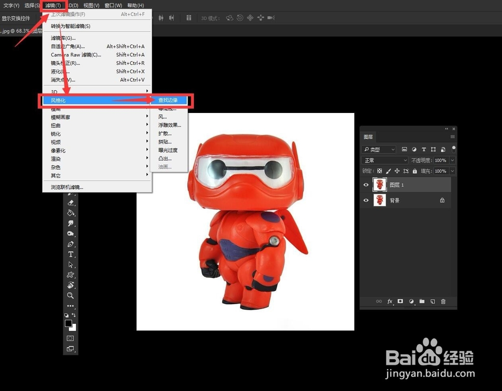The width and height of the screenshot is (502, 391).
Task: Select the 背景 layer thumbnail
Action: tap(380, 200)
